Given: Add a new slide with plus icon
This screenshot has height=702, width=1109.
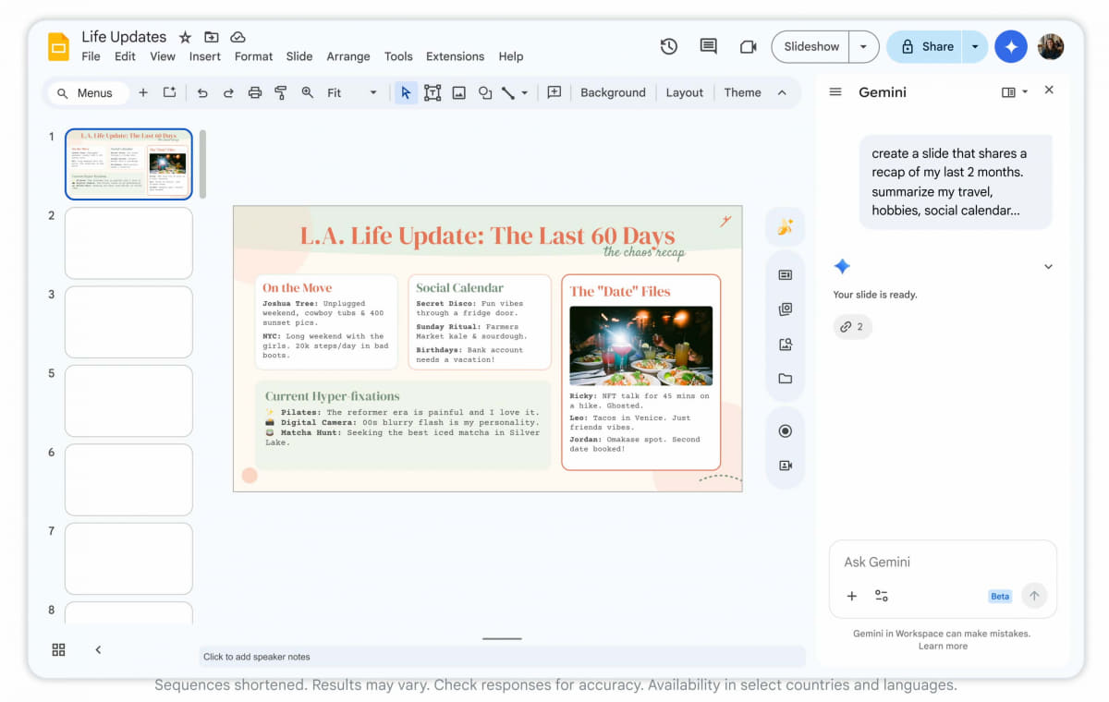Looking at the screenshot, I should 143,92.
